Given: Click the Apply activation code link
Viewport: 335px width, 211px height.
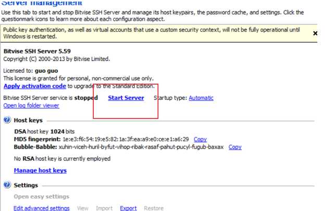Looking at the screenshot, I should click(x=35, y=86).
